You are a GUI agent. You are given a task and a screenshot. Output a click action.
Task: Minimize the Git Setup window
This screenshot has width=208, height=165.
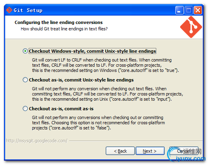coord(179,10)
